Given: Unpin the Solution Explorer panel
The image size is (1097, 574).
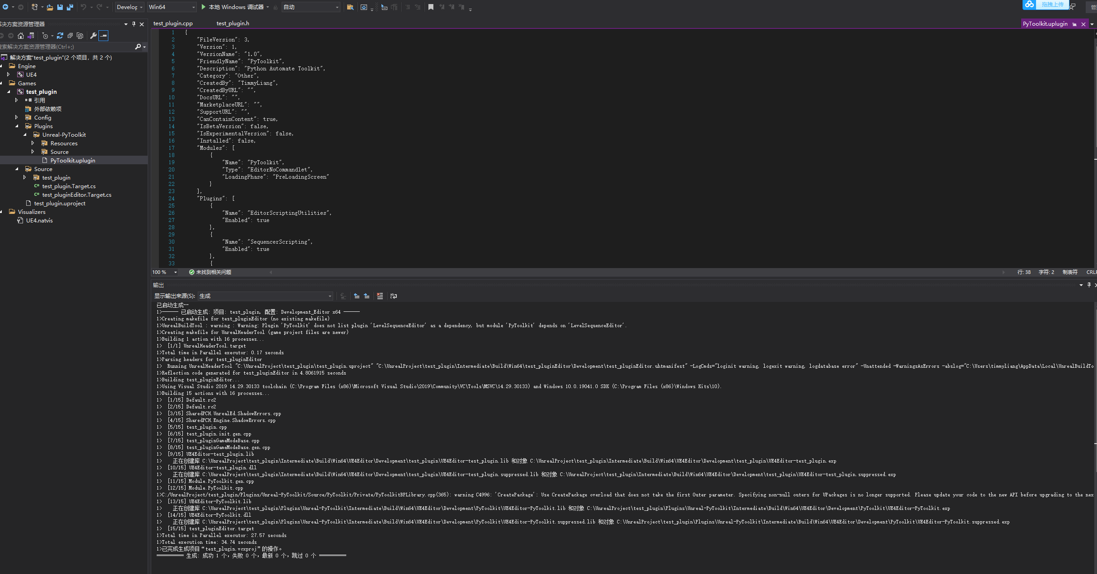Looking at the screenshot, I should tap(134, 24).
